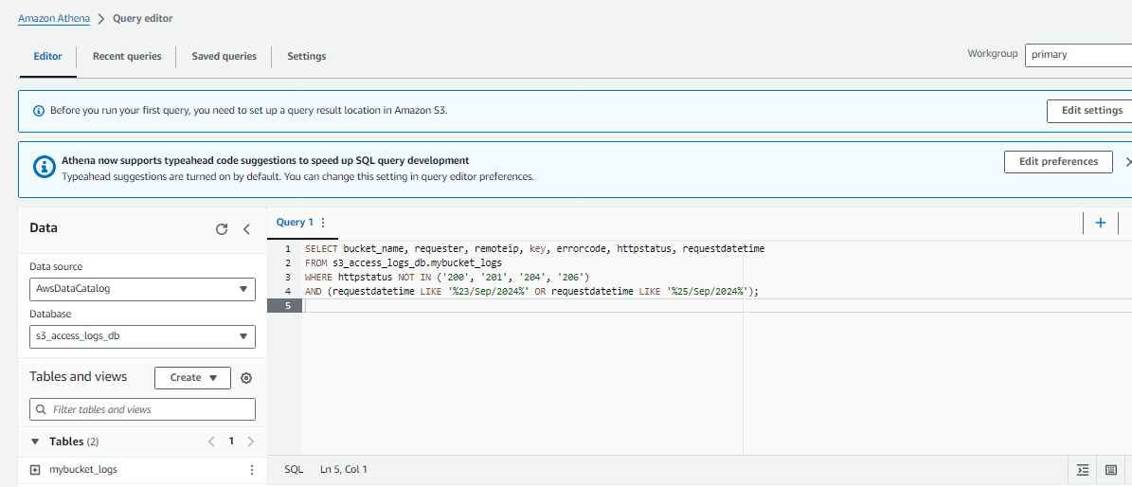Click the editor preferences keyboard icon

pos(1111,470)
